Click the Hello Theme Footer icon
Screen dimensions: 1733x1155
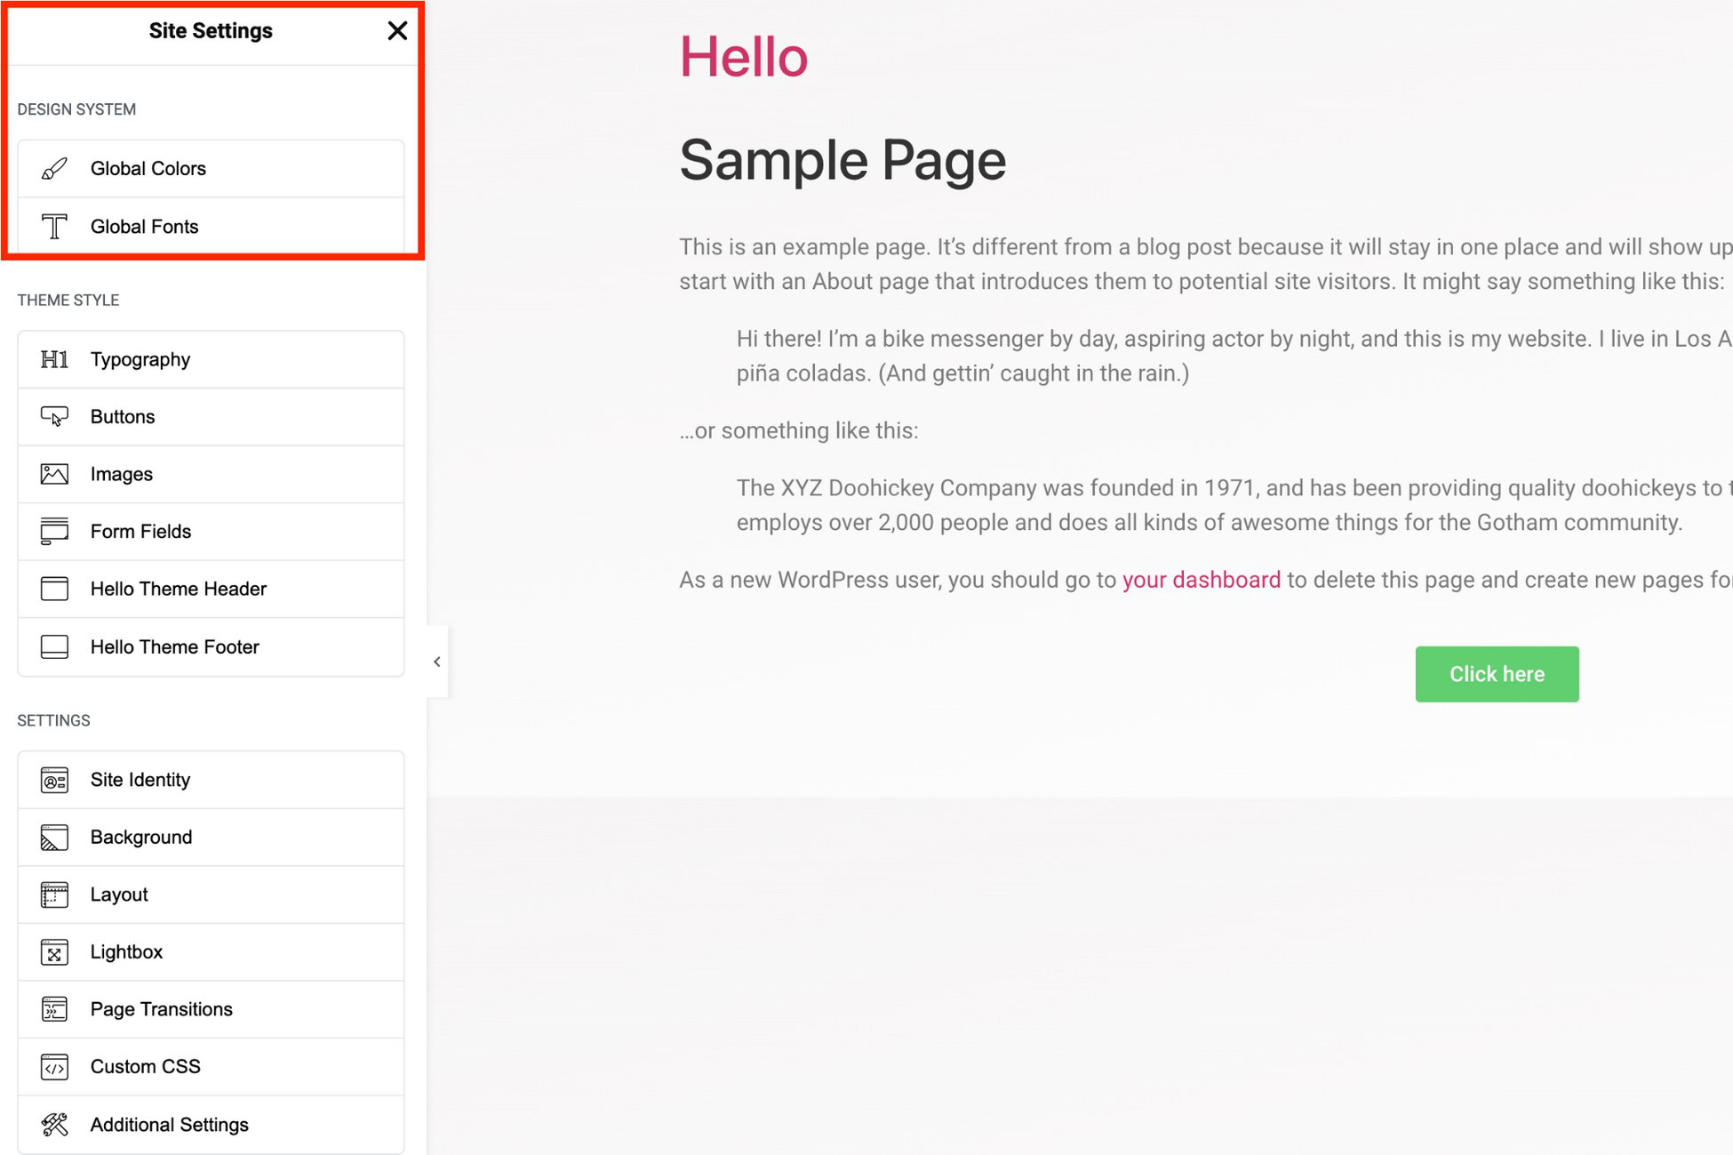point(54,646)
